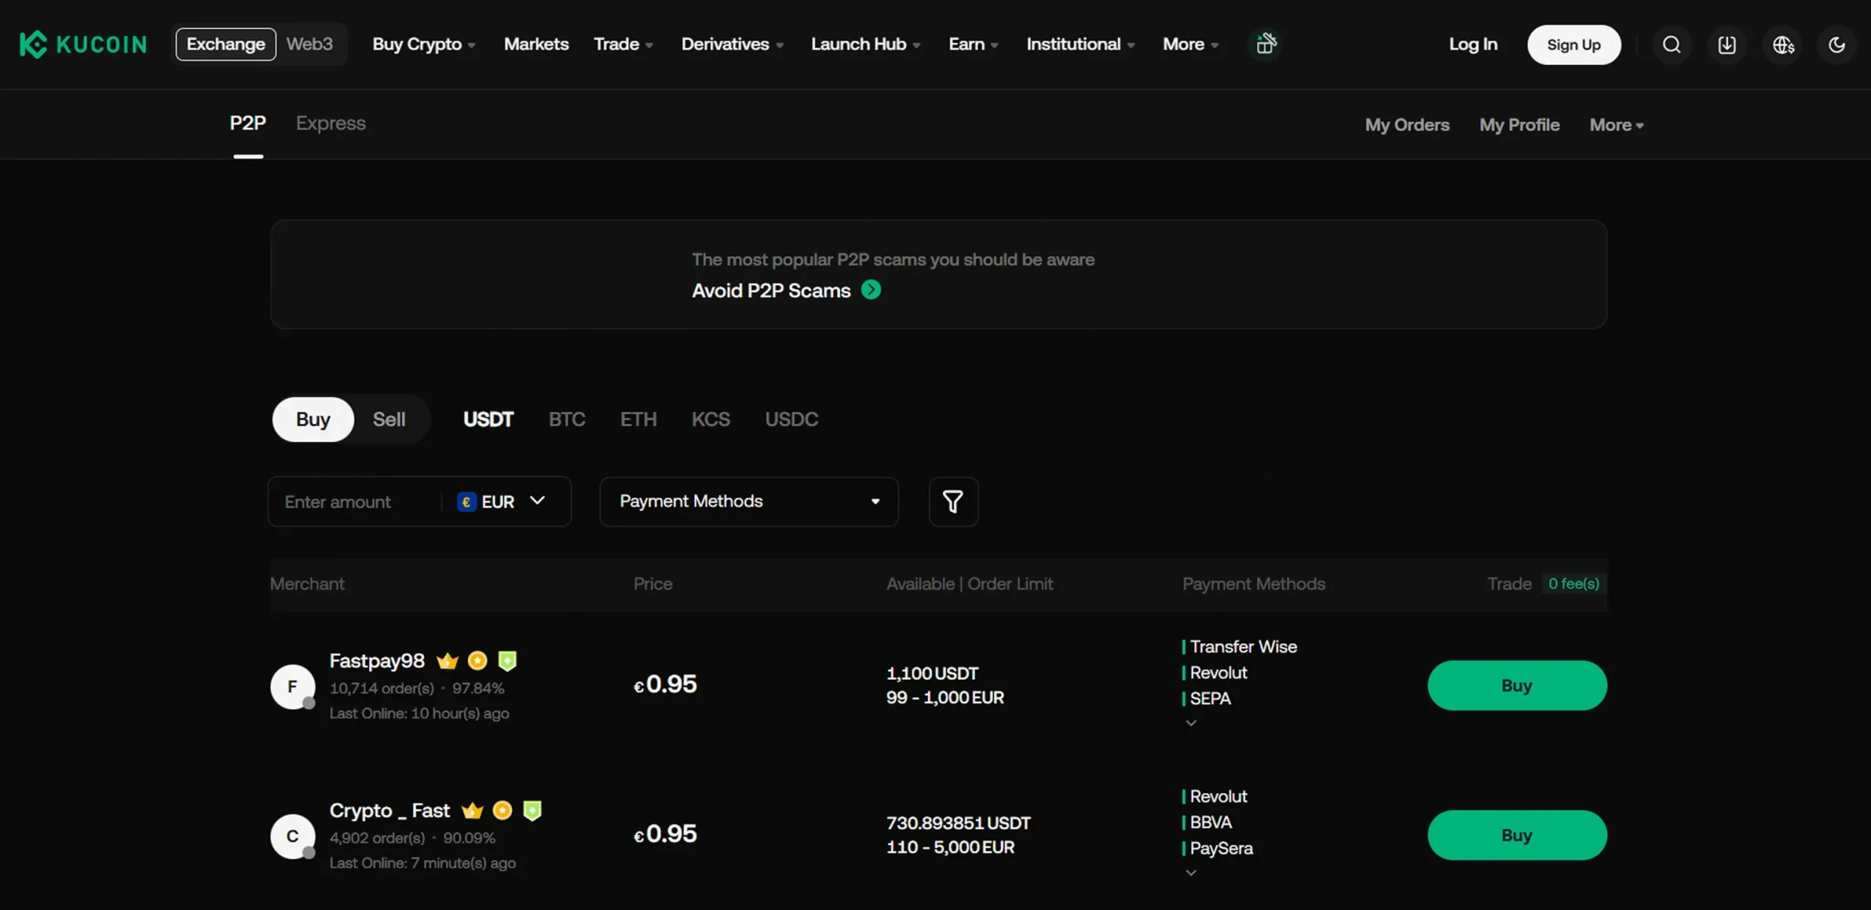Click the filter funnel icon

click(x=953, y=501)
